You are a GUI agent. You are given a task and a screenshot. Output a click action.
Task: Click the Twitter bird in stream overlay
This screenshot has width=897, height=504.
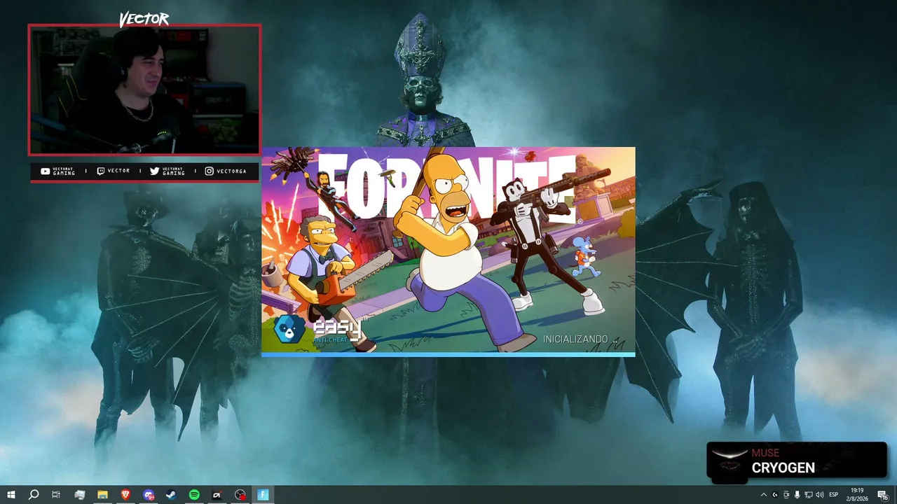pos(154,171)
